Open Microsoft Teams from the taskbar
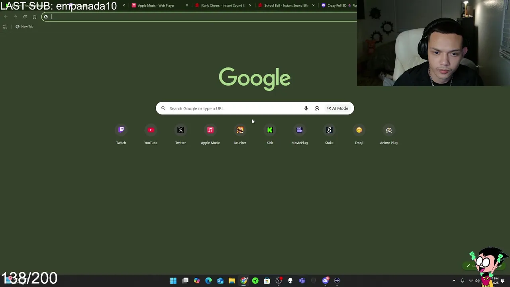Viewport: 510px width, 287px height. pyautogui.click(x=302, y=281)
